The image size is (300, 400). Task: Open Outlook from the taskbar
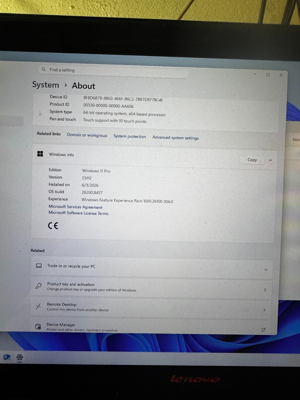pos(7,357)
